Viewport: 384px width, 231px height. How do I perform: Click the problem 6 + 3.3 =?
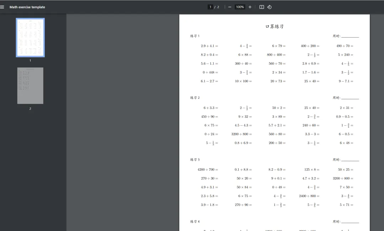210,108
